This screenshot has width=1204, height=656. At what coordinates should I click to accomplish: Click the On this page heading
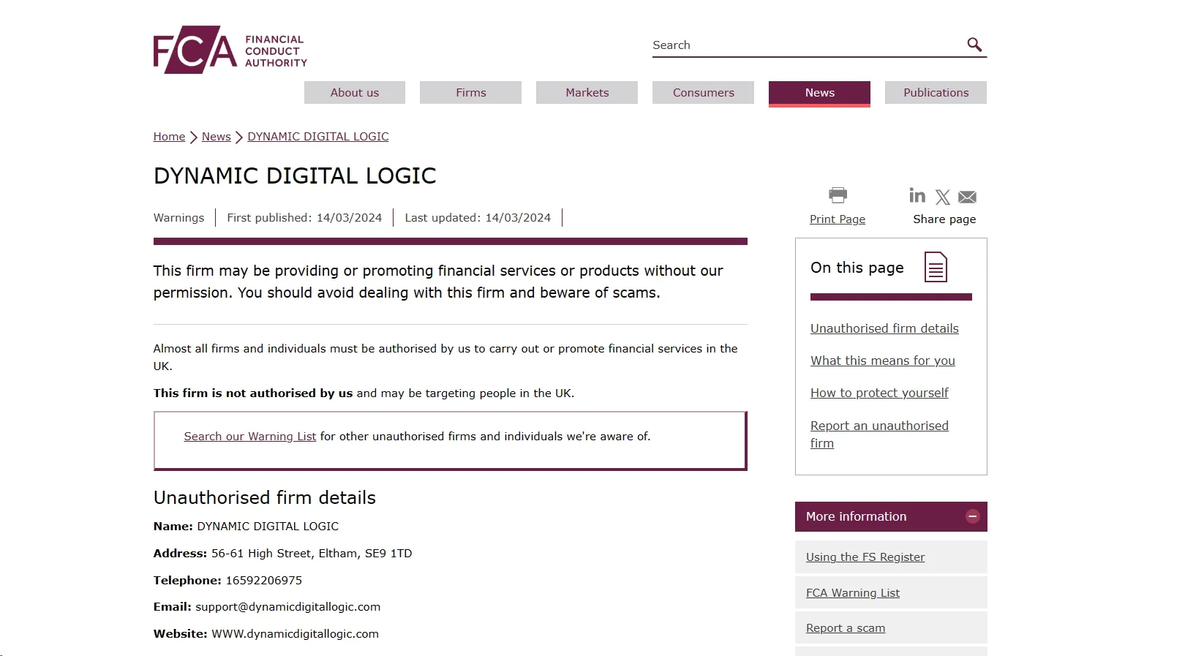click(x=857, y=268)
